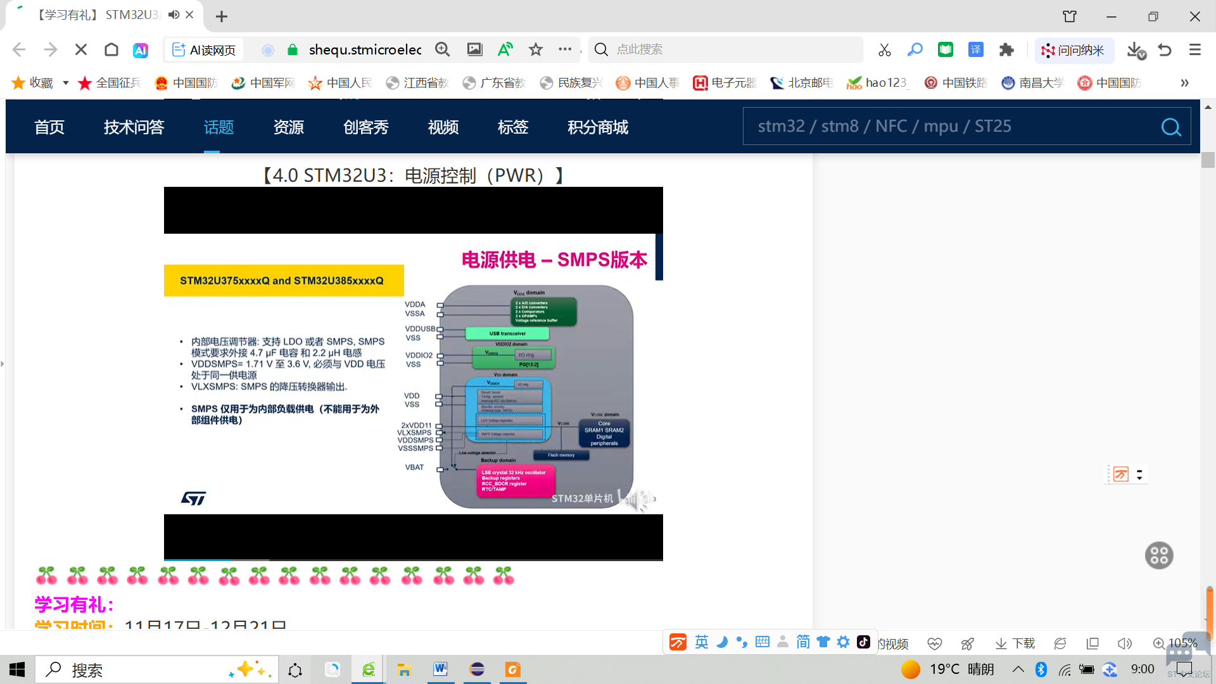The image size is (1216, 684).
Task: Open extensions puzzle icon
Action: 1006,50
